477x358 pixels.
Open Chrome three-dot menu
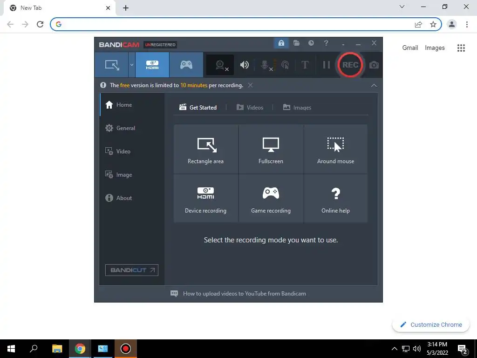(467, 24)
